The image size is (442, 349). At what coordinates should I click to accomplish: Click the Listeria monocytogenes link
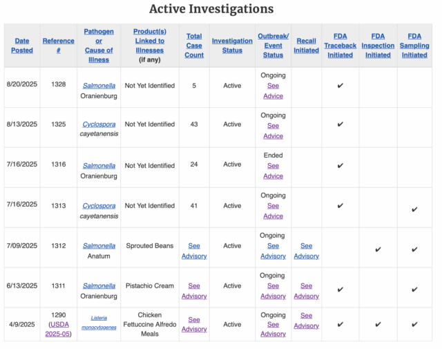click(x=99, y=323)
